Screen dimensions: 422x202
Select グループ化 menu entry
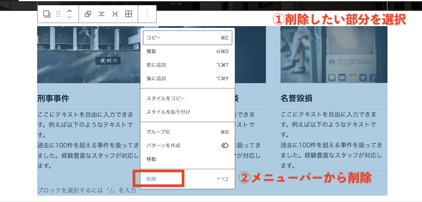click(x=188, y=132)
